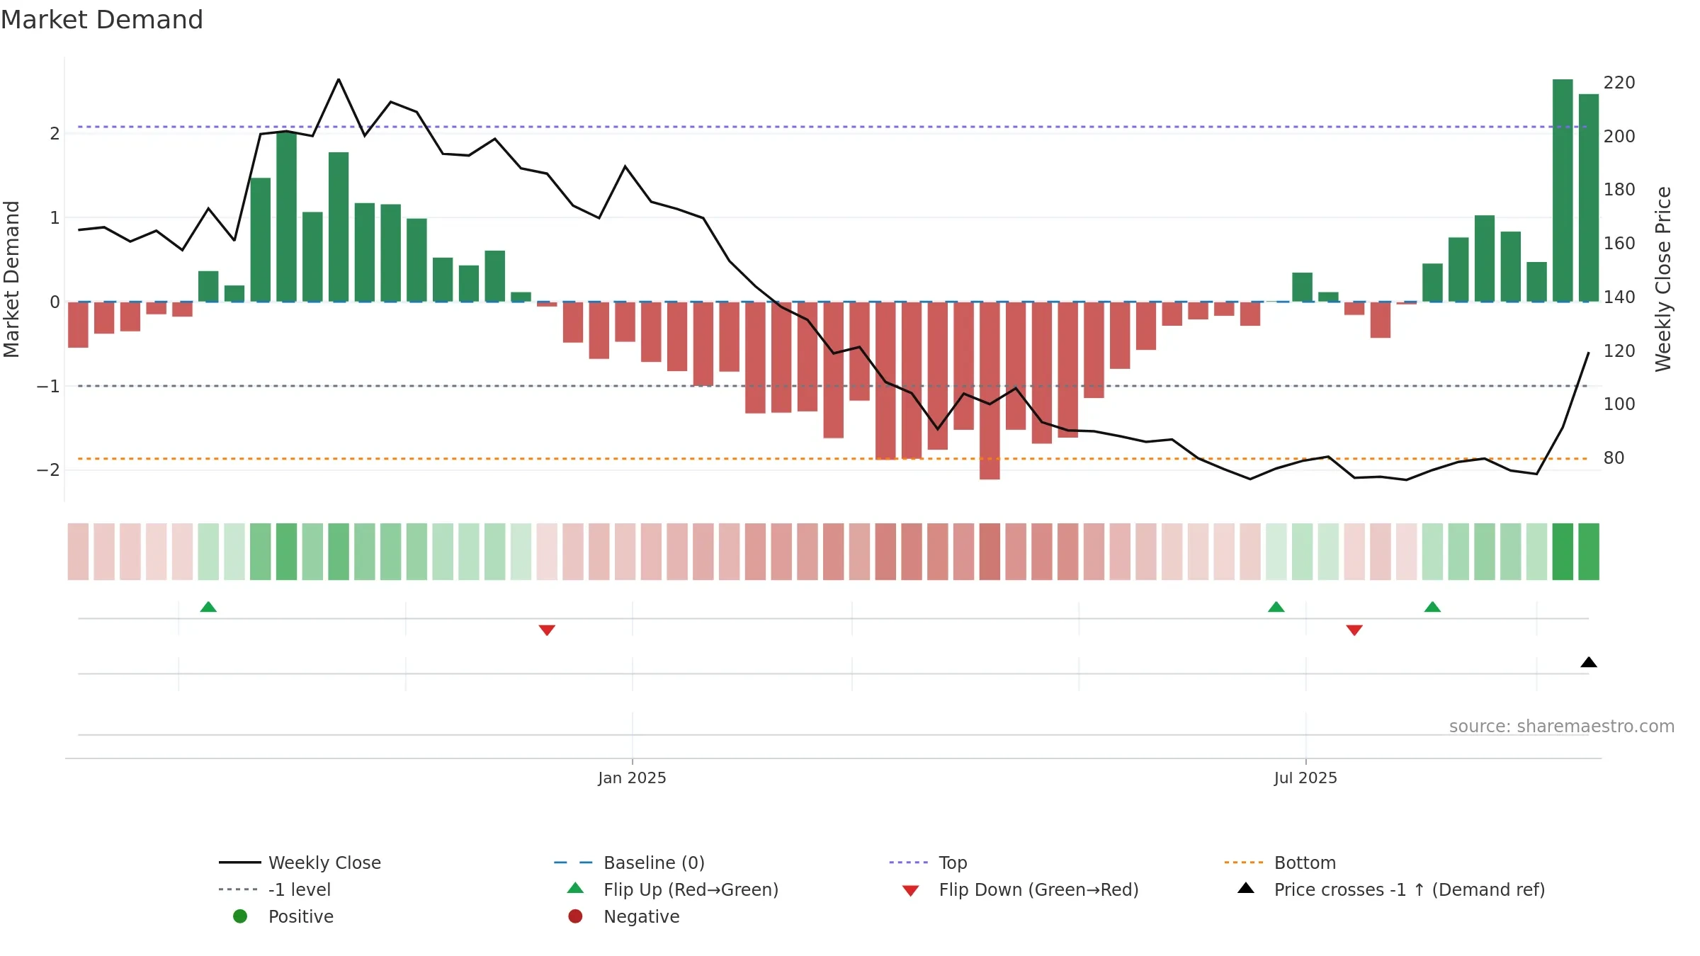The image size is (1700, 956).
Task: Click the Price crosses -1 ↑ (Demand ref) legend label
Action: click(1410, 889)
